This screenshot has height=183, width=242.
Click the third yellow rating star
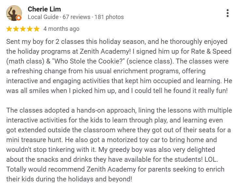[23, 29]
